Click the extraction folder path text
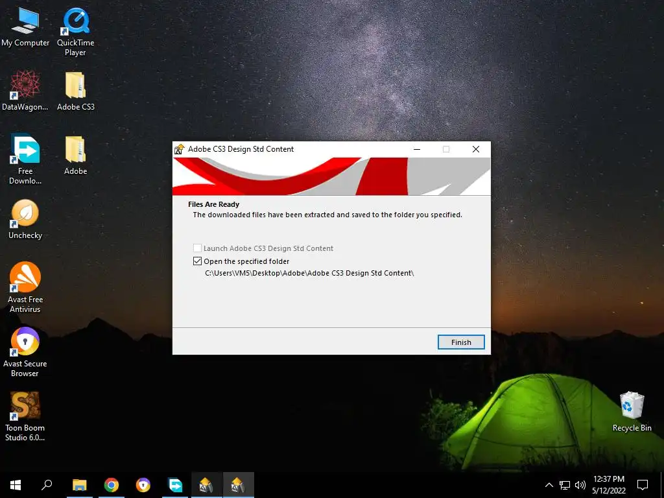Screen dimensions: 664x498 click(309, 273)
